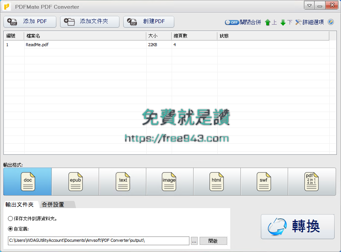Select the image output format icon

[169, 182]
